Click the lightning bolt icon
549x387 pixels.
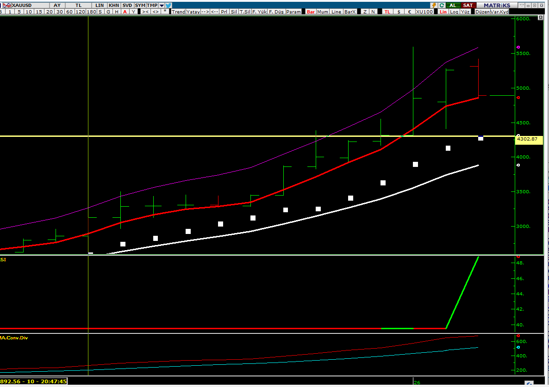(434, 5)
